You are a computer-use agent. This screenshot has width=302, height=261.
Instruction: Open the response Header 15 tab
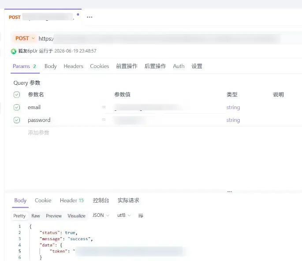[x=72, y=200]
